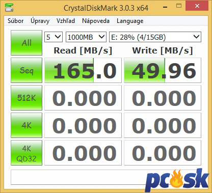Start the 4K benchmark test

point(26,125)
